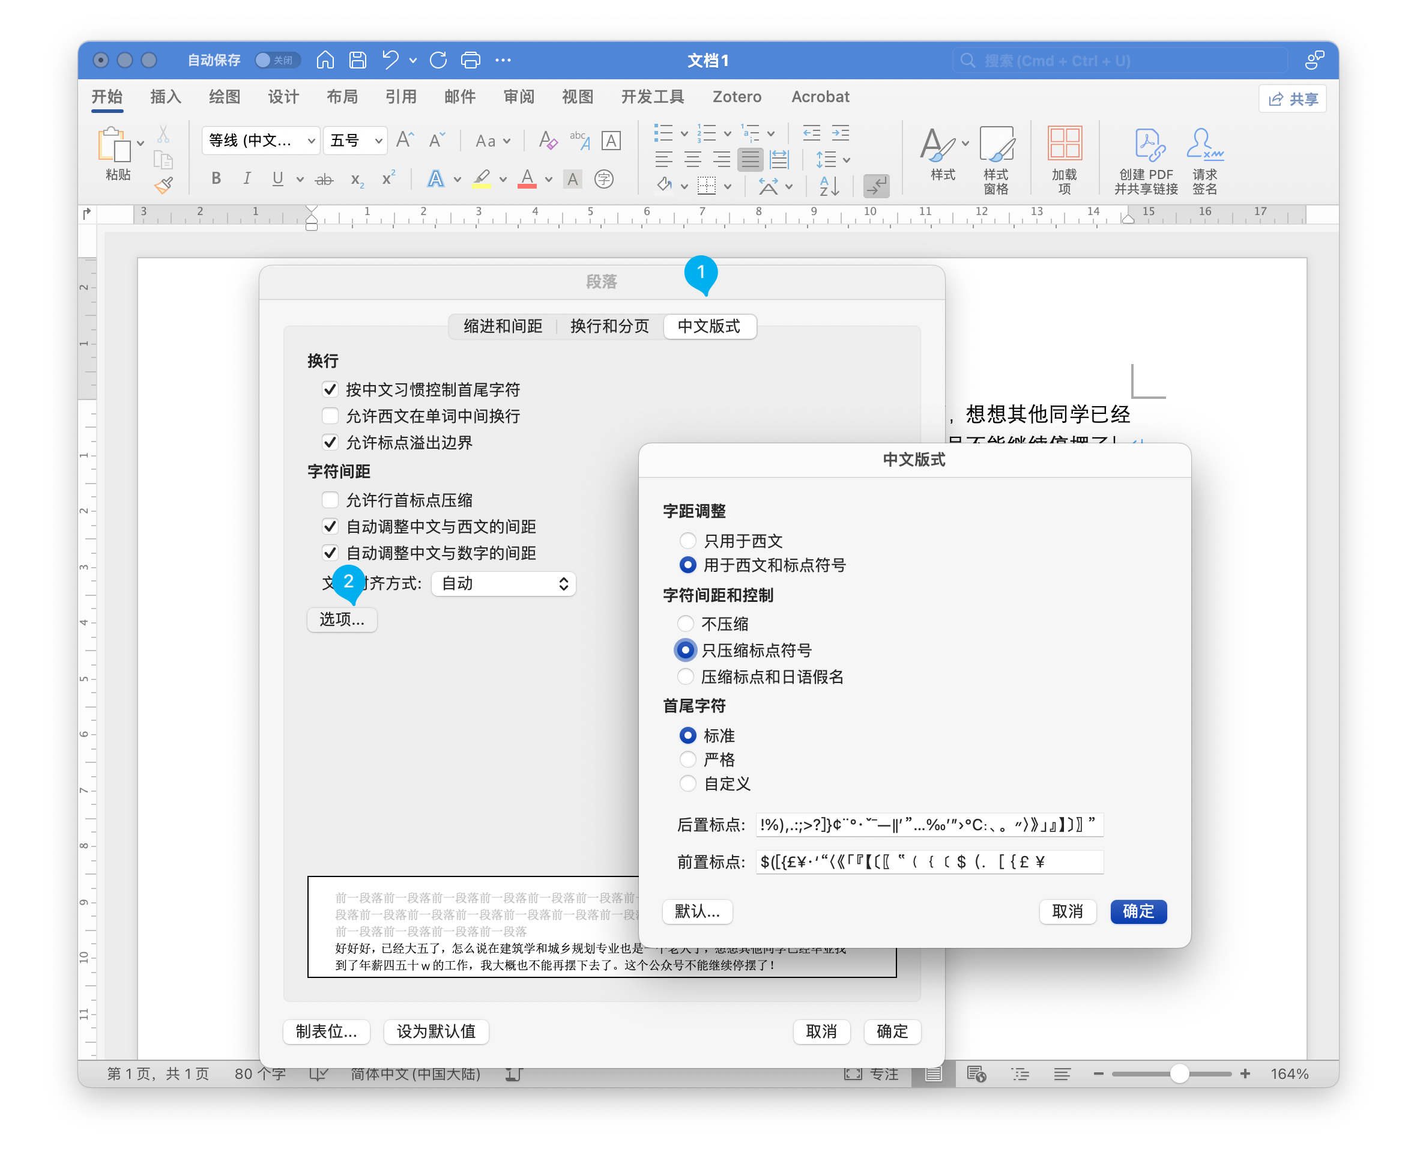The image size is (1417, 1169).
Task: Select 只用于西文 radio button
Action: pos(687,541)
